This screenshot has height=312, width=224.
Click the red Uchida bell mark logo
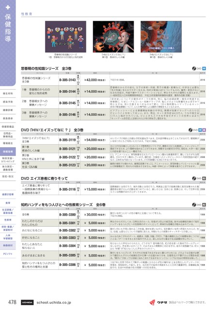152,302
